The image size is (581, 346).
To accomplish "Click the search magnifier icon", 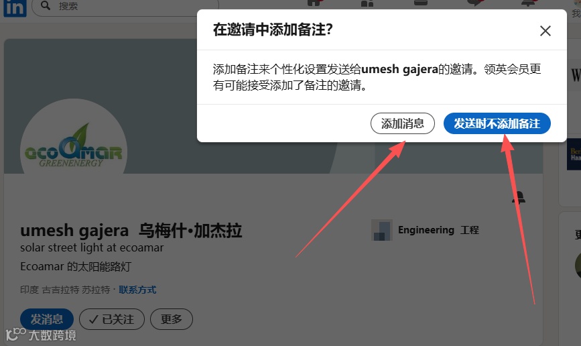I will (x=46, y=5).
